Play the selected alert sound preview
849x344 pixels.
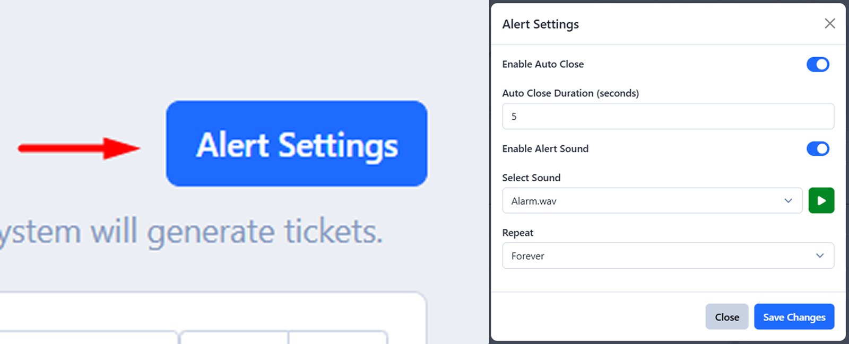(x=821, y=201)
